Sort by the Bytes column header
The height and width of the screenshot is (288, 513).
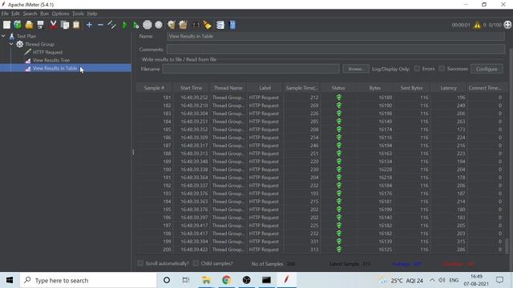click(374, 88)
